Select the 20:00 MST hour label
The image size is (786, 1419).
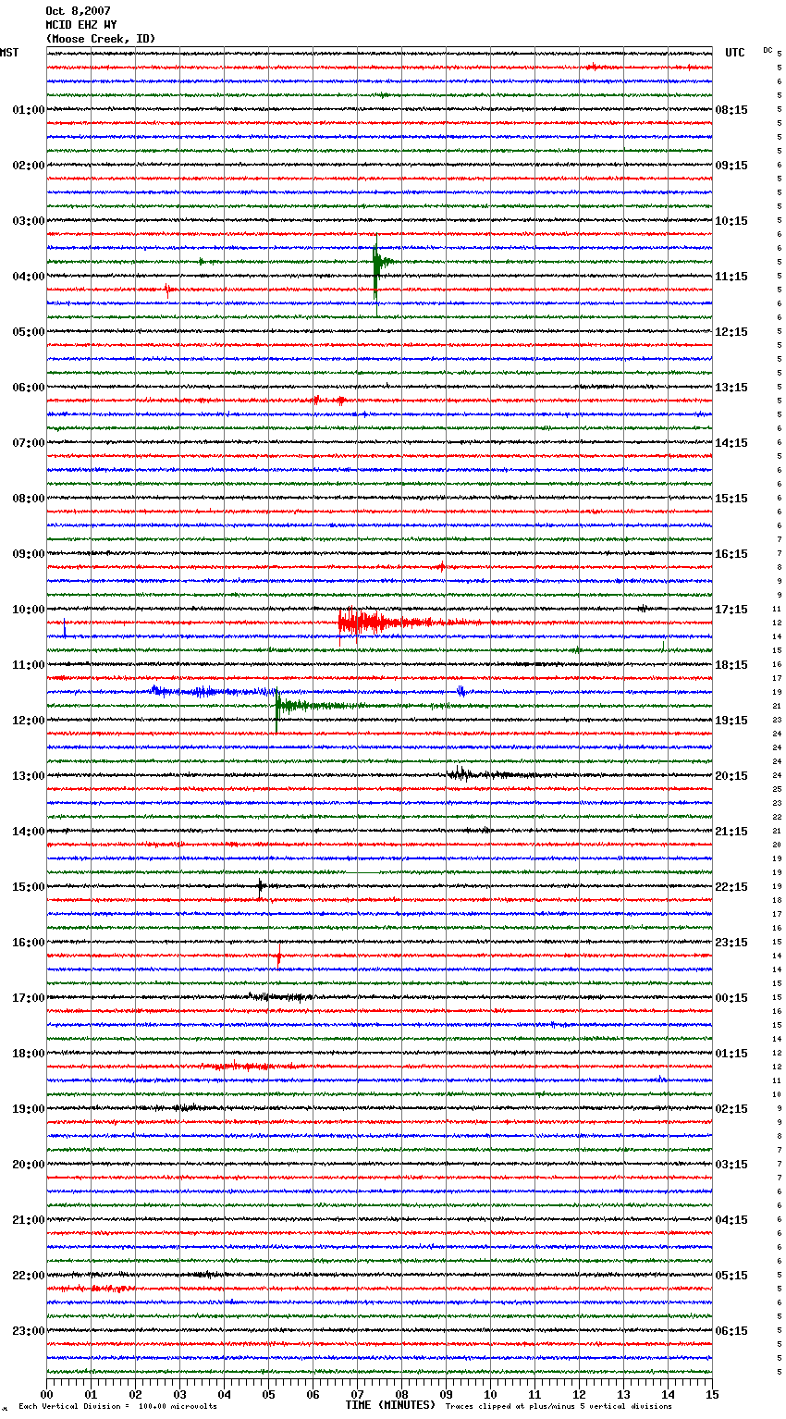point(29,1165)
